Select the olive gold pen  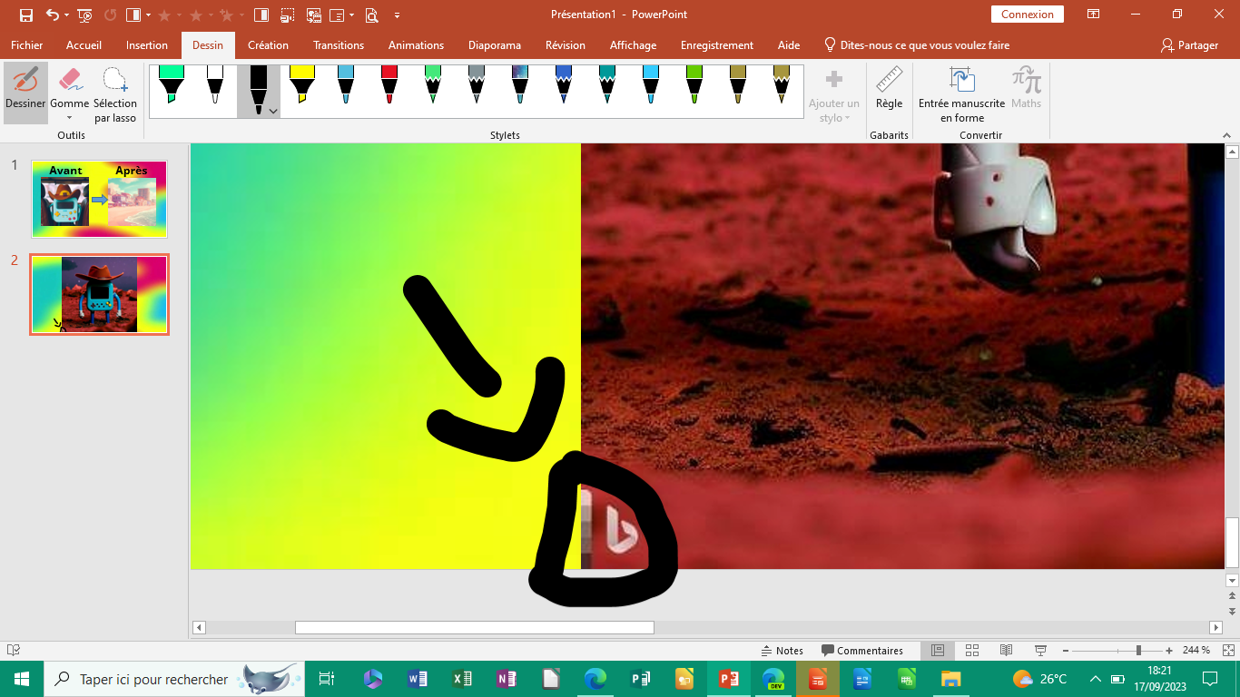pos(738,85)
